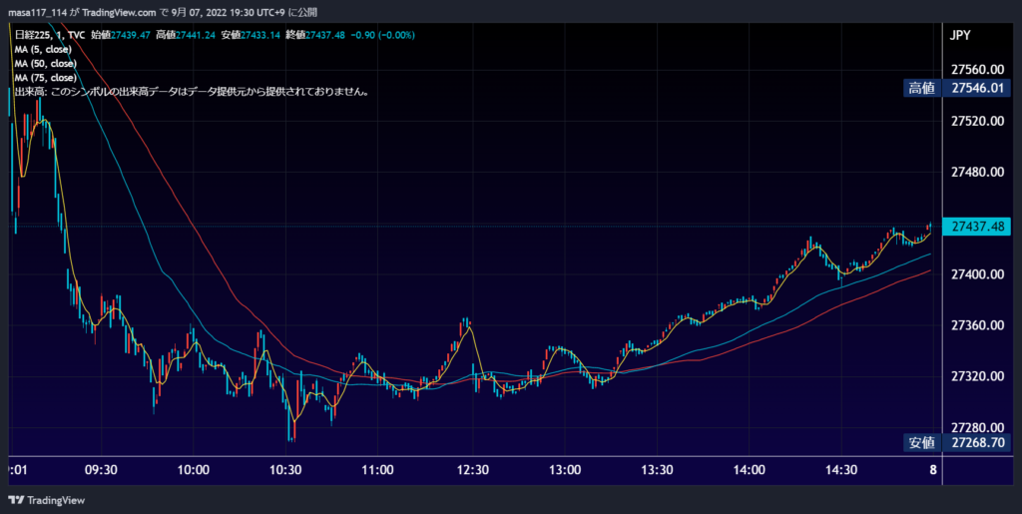Click the 始値 27439.47 open value in legend
This screenshot has width=1022, height=514.
(x=121, y=35)
